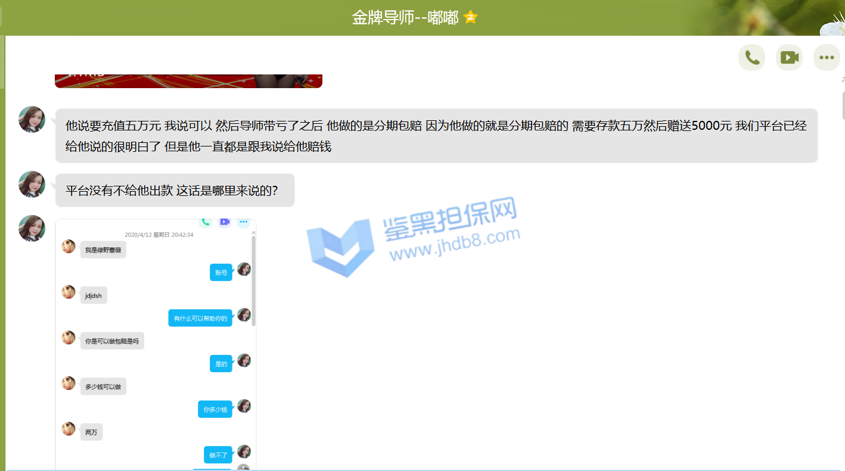This screenshot has width=845, height=471.
Task: Click the avatar next to 平台没有不给他出款 message
Action: tap(32, 184)
